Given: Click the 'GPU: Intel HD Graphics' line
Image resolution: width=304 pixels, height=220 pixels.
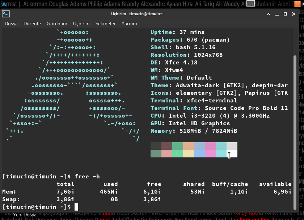Looking at the screenshot, I should [190, 123].
